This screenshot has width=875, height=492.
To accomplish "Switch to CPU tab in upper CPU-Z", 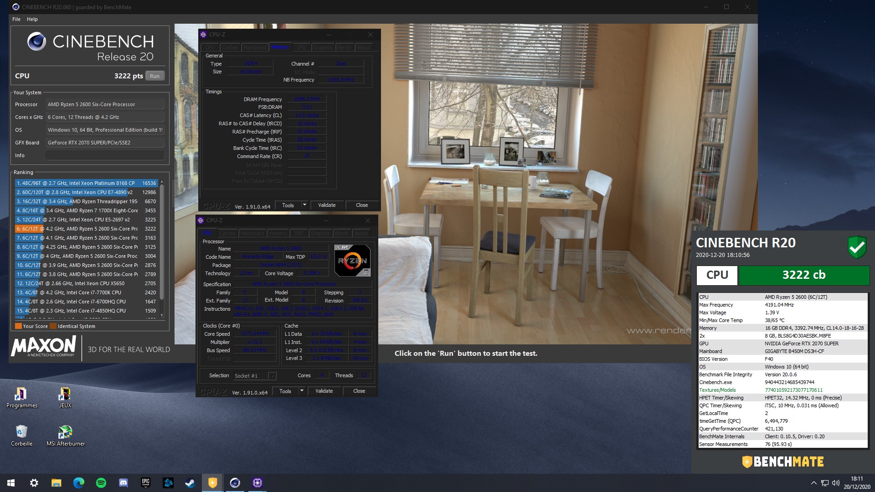I will 210,47.
